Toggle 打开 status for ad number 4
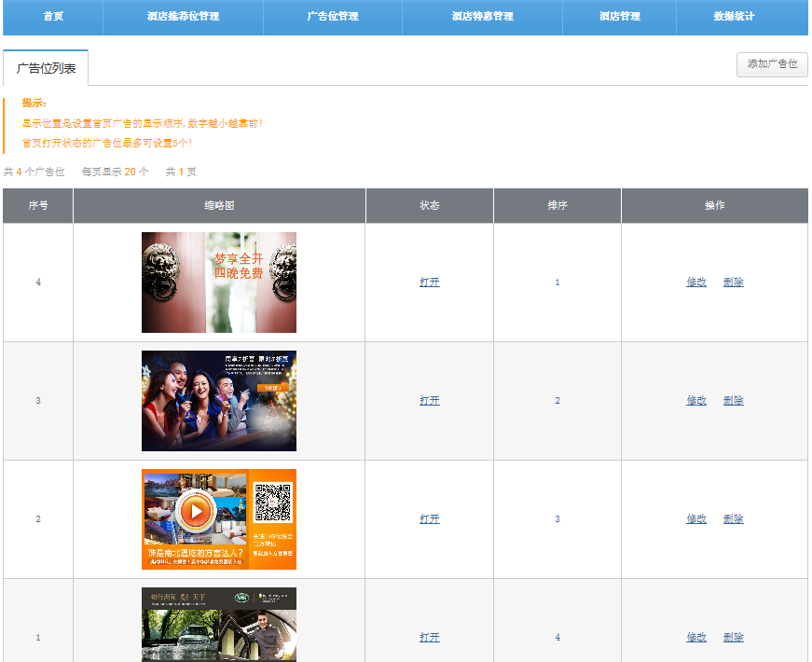 point(429,283)
